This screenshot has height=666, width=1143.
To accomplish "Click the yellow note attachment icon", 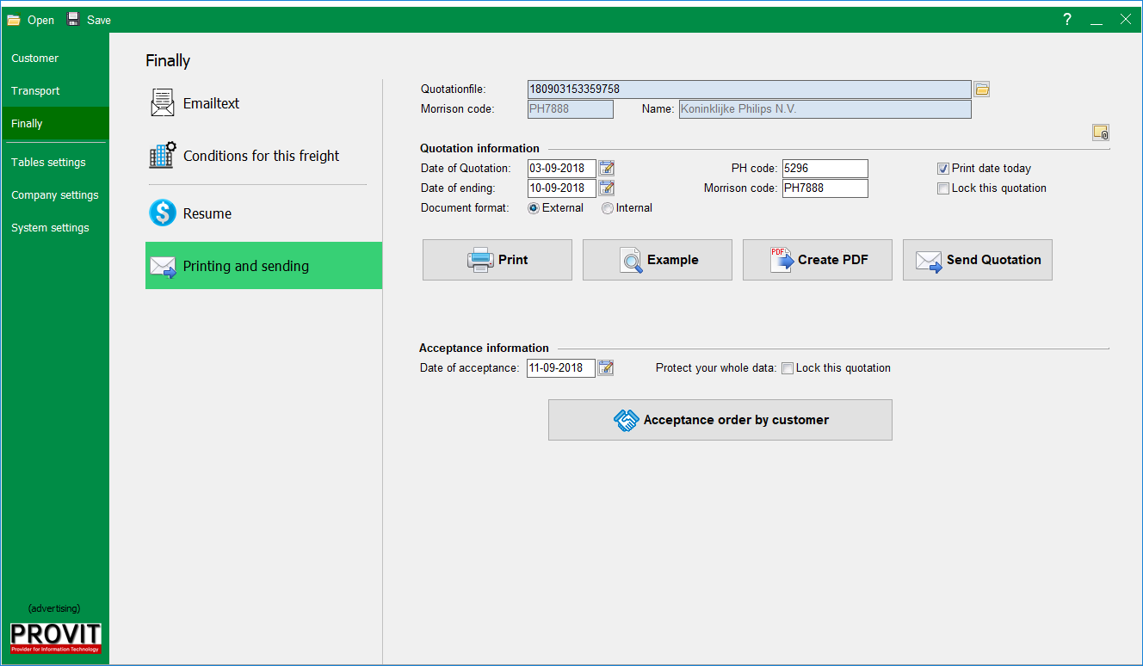I will (1101, 132).
